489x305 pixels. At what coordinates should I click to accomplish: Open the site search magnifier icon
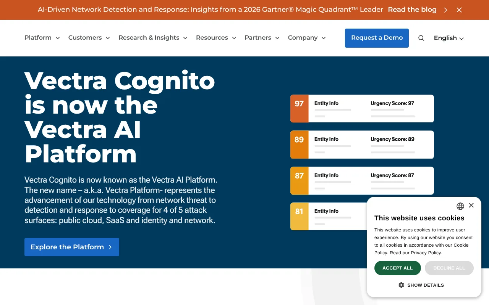click(421, 38)
